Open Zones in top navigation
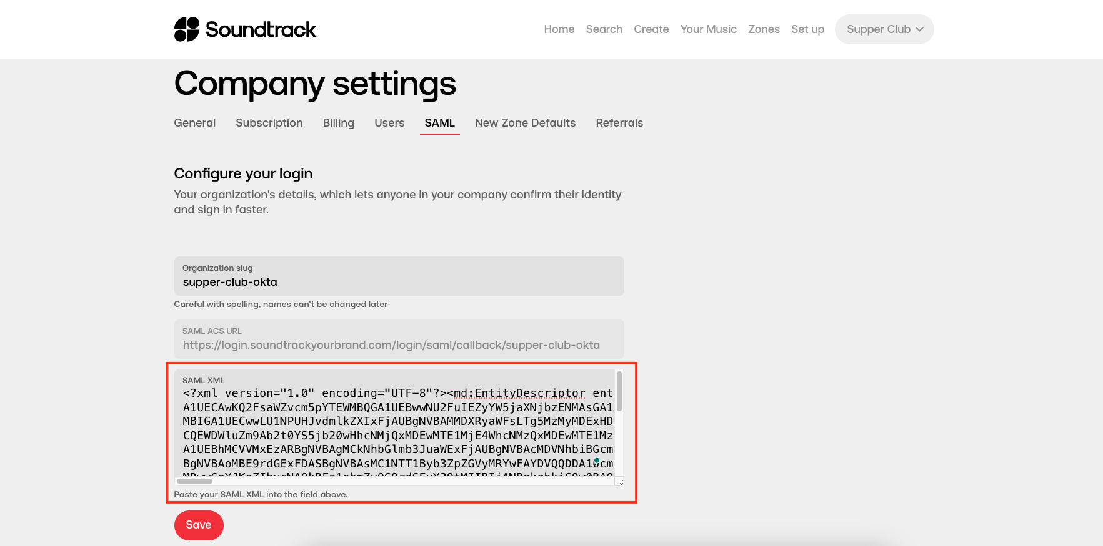The image size is (1103, 546). coord(764,29)
